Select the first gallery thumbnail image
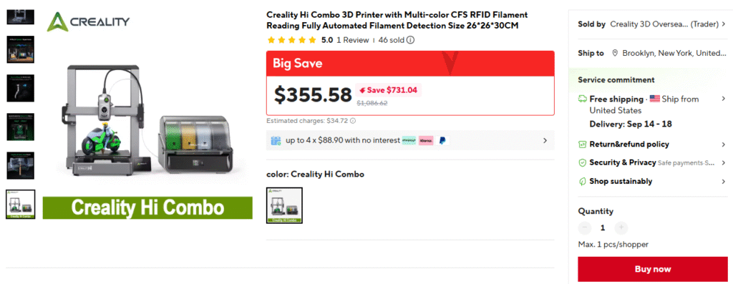 (20, 16)
